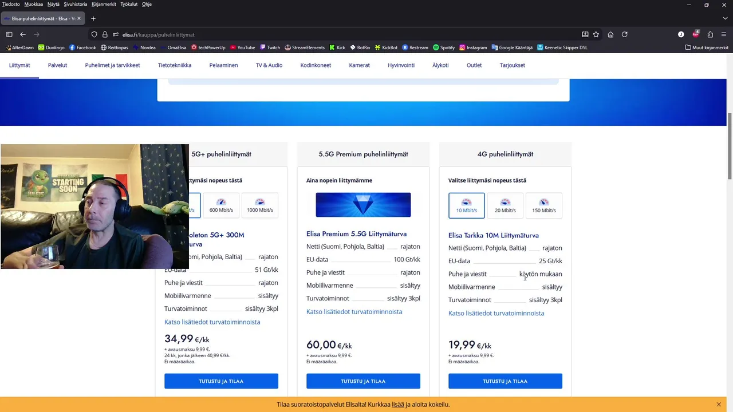The height and width of the screenshot is (412, 733).
Task: Open the Keenetic Skipper DSL bookmark
Action: coord(562,47)
